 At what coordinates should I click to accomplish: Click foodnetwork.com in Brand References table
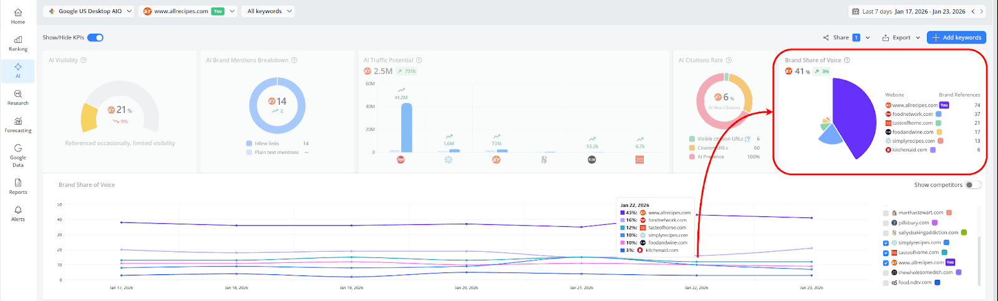(913, 114)
